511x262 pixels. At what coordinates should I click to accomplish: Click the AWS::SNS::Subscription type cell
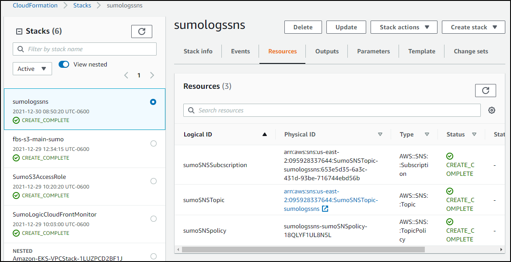tap(414, 165)
